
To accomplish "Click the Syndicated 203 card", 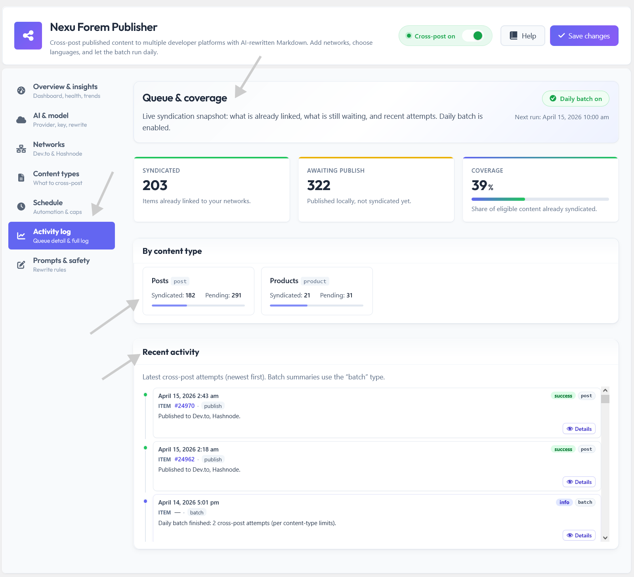I will (x=212, y=189).
